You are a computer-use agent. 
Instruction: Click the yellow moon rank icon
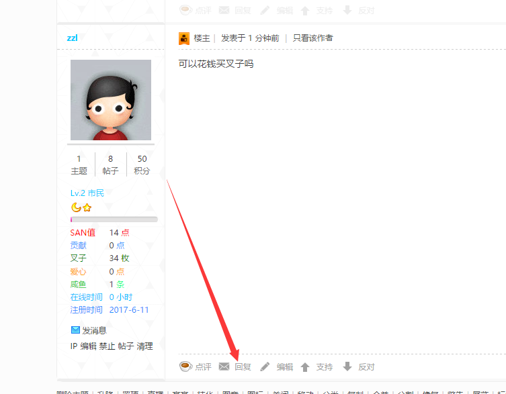(x=76, y=207)
